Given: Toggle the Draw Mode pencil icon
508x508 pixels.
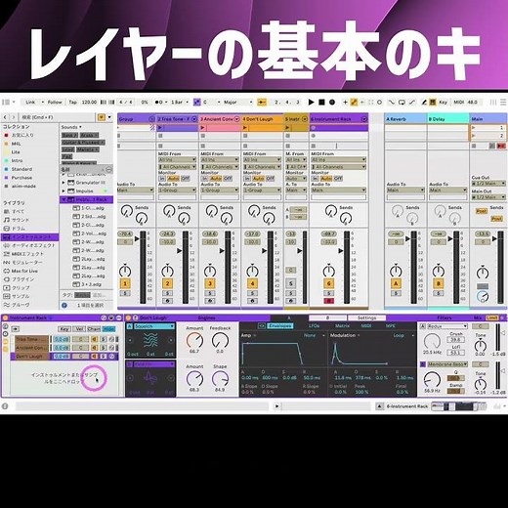Looking at the screenshot, I should pos(424,103).
